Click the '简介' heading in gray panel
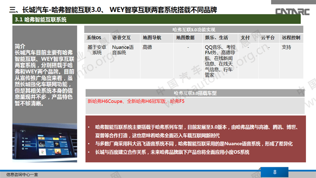Viewport: 316px width, 178px height. coord(20,46)
